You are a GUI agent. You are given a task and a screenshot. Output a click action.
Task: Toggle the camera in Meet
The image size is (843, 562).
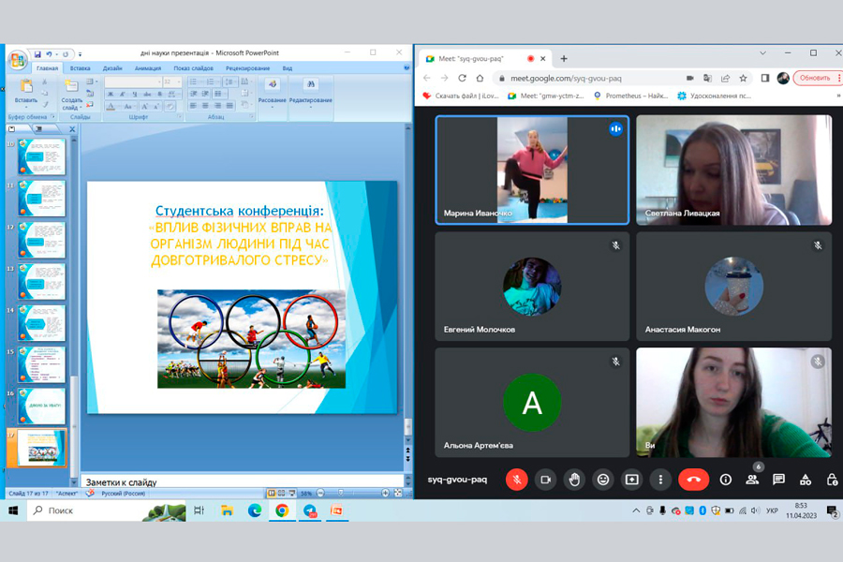pyautogui.click(x=545, y=480)
